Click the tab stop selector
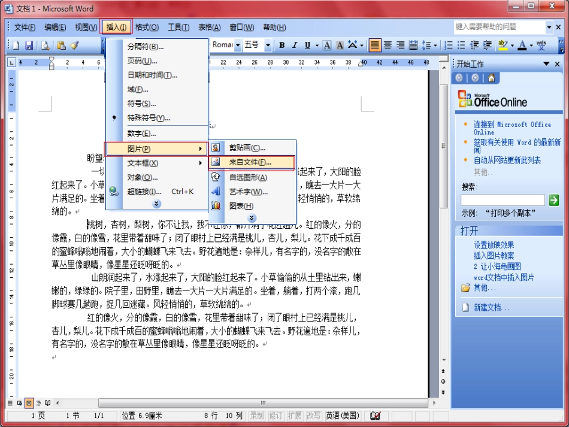This screenshot has height=427, width=569. coord(12,63)
